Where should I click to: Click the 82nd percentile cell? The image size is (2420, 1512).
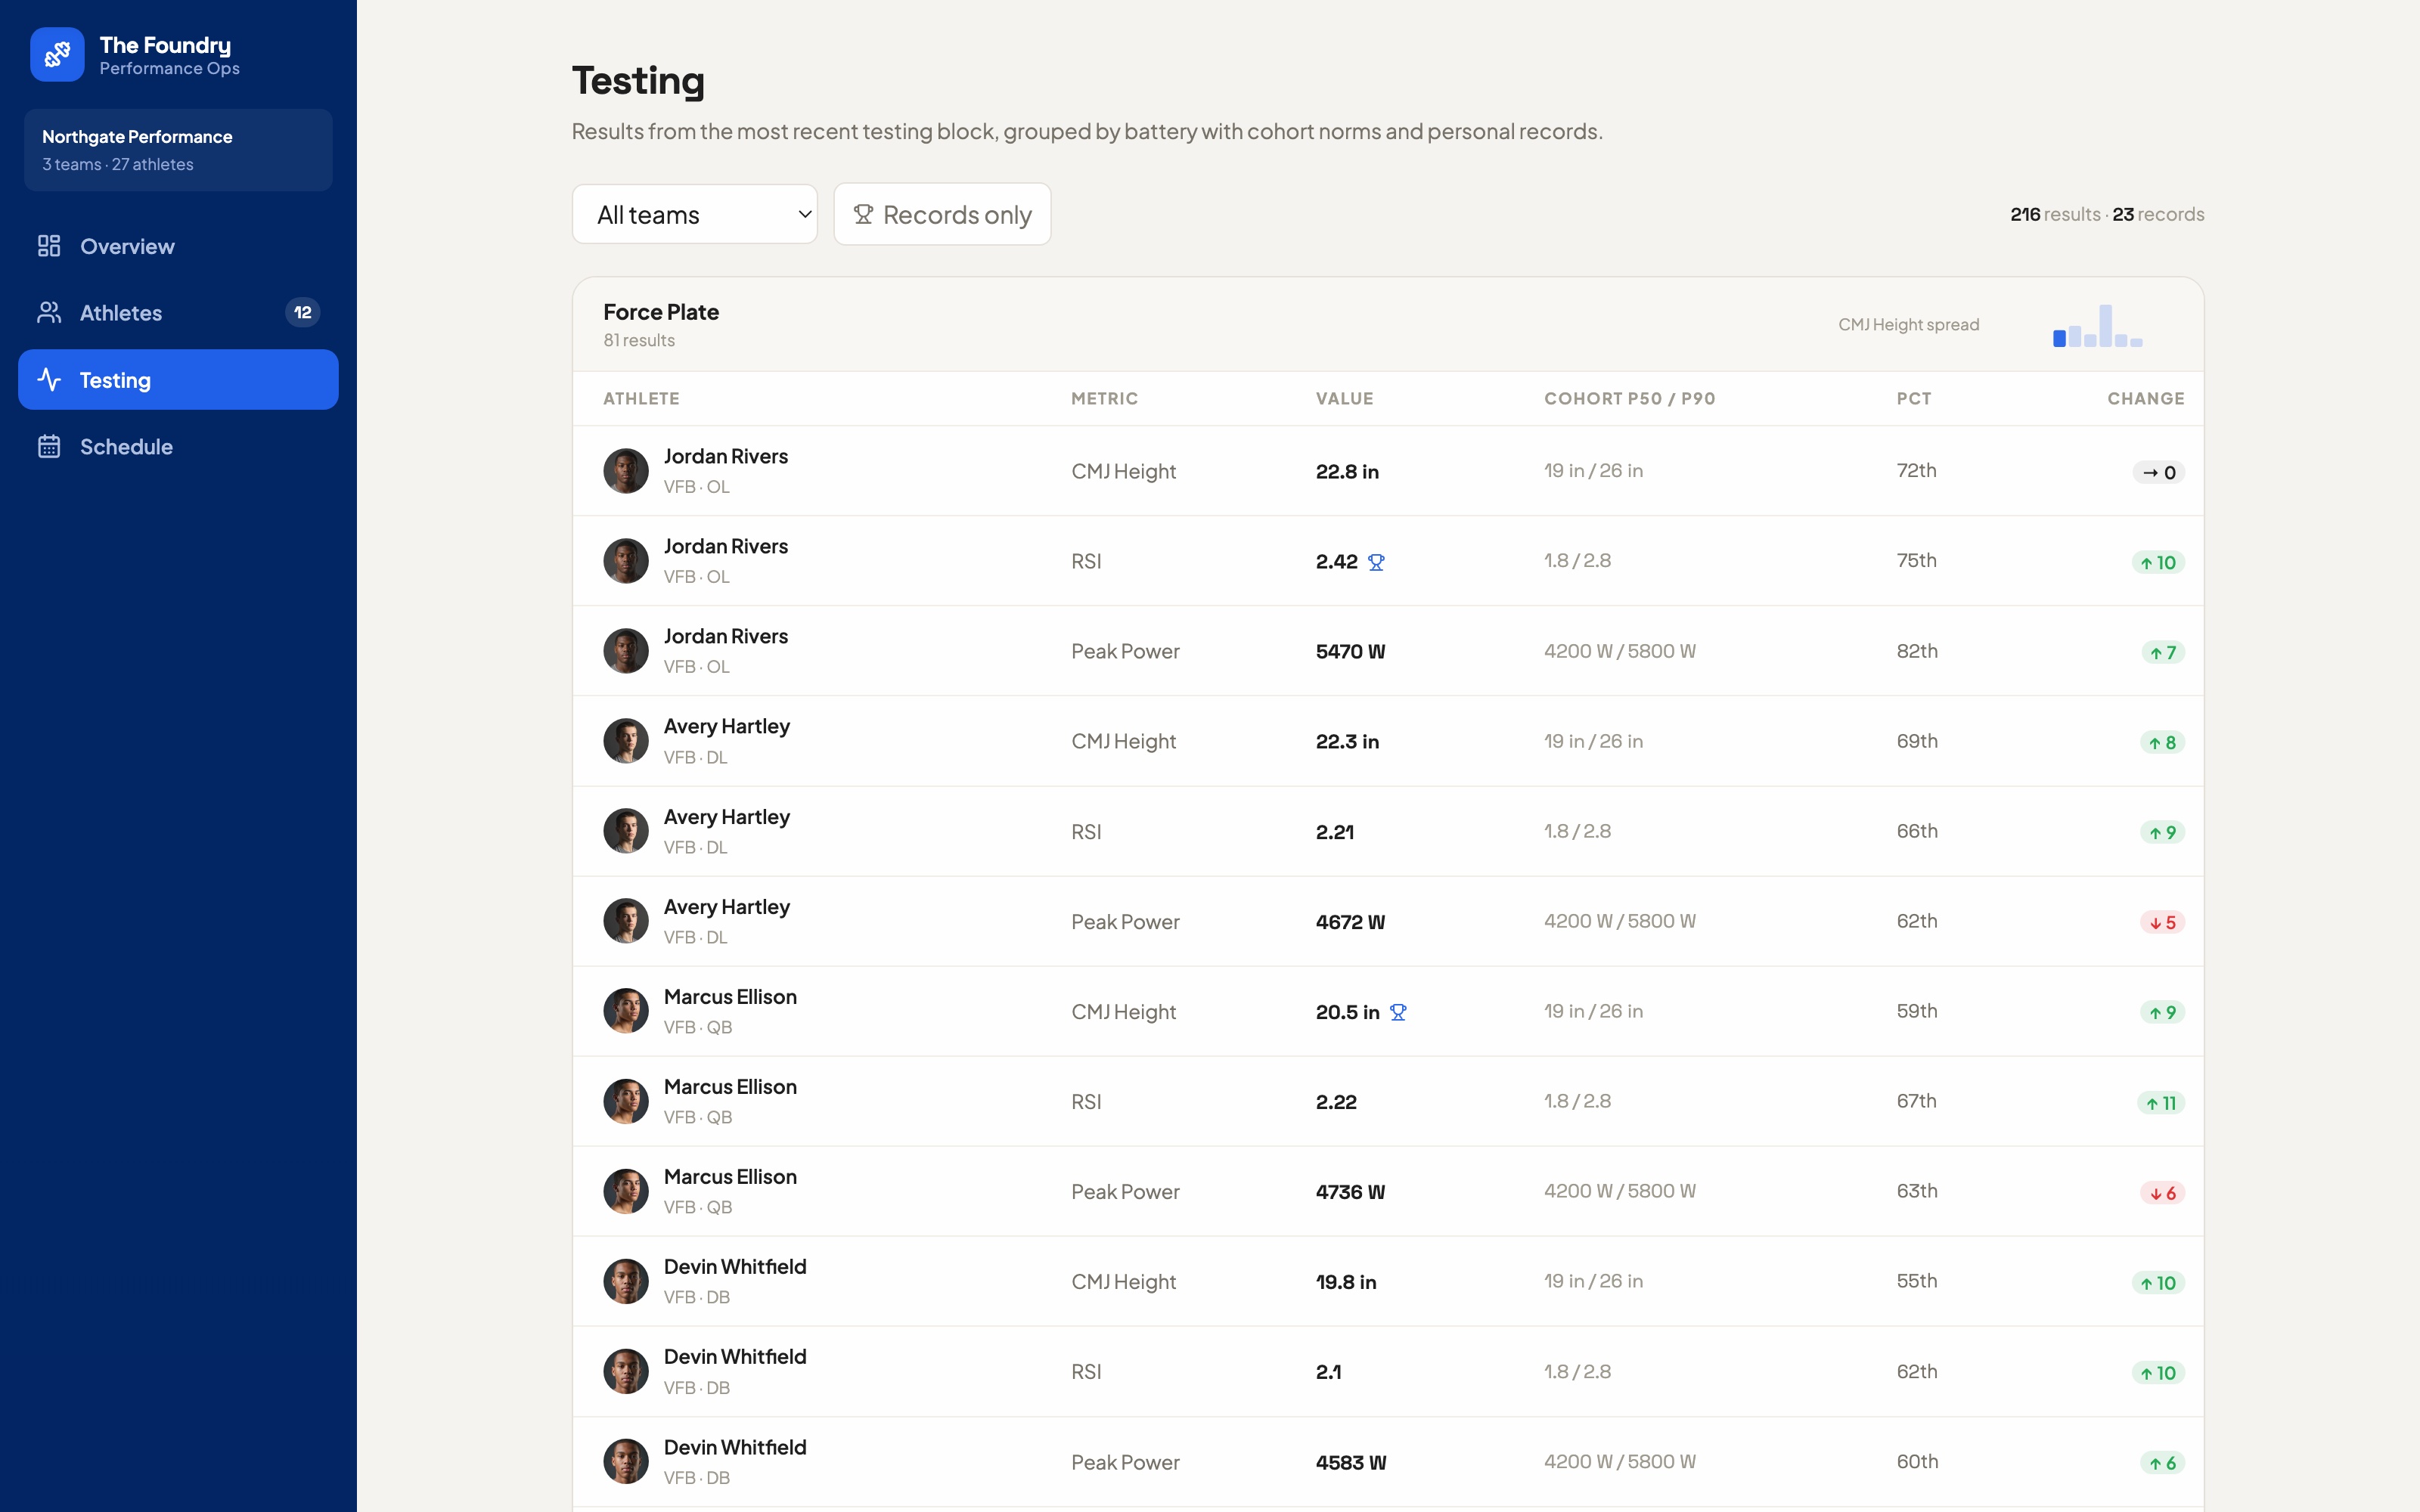[x=1917, y=651]
